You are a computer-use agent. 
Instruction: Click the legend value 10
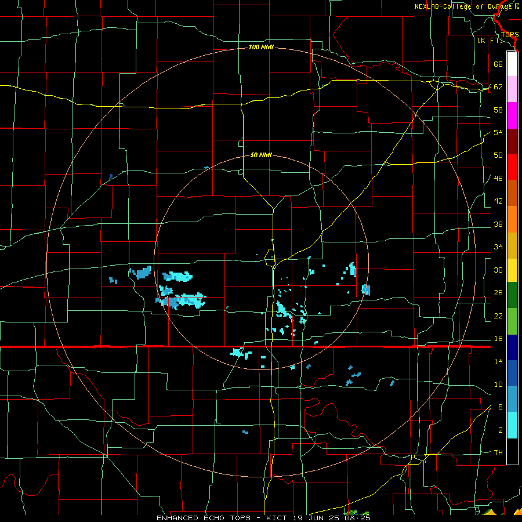coord(498,384)
